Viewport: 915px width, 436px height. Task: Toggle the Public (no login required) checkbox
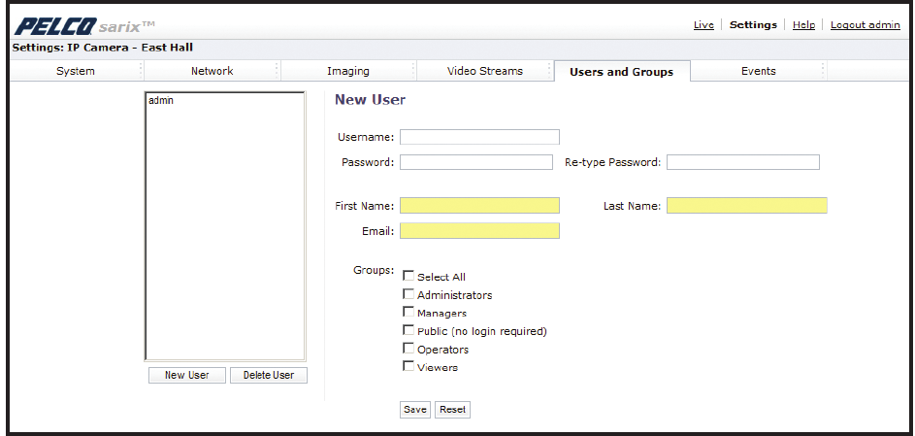coord(408,331)
